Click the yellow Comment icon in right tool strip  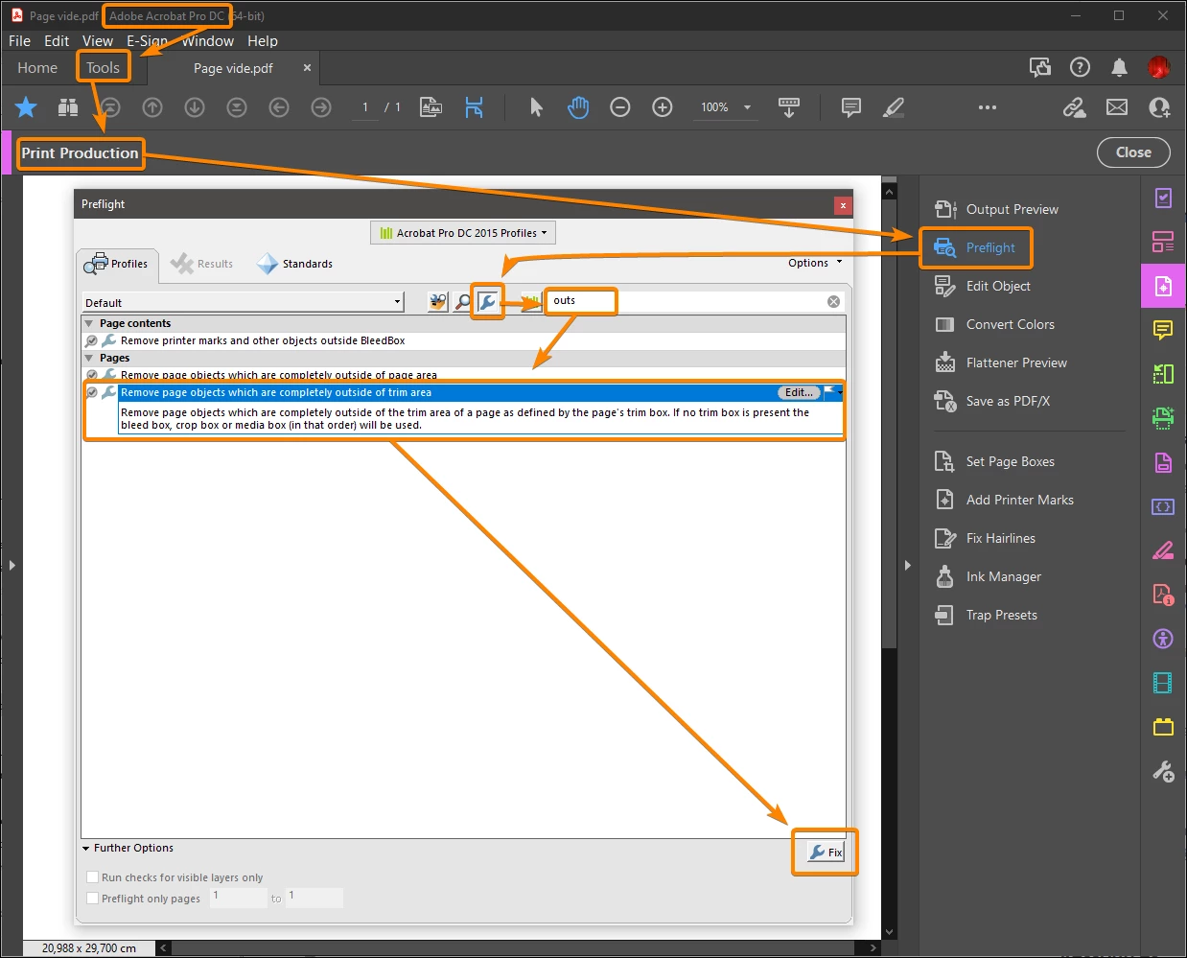coord(1163,330)
